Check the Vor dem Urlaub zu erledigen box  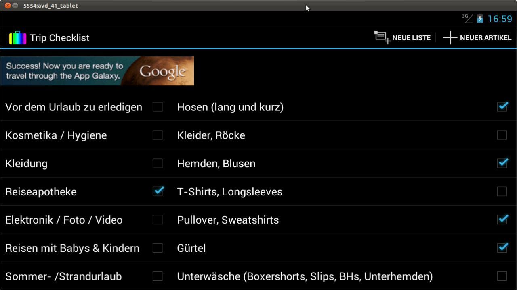[x=158, y=107]
